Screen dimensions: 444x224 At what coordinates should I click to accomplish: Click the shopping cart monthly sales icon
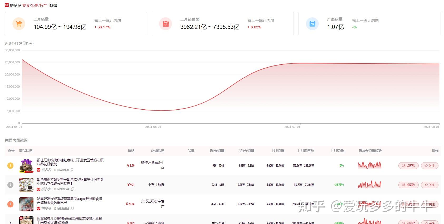pos(19,24)
